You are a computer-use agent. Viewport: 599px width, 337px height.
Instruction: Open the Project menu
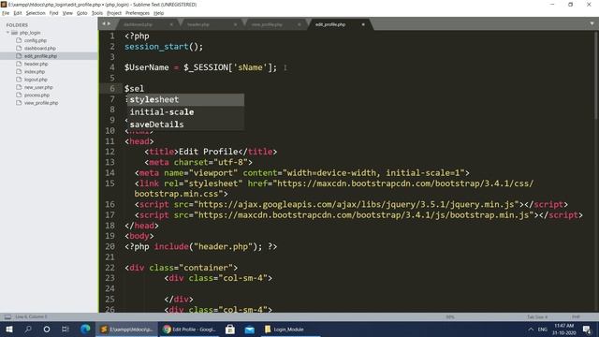pyautogui.click(x=114, y=13)
